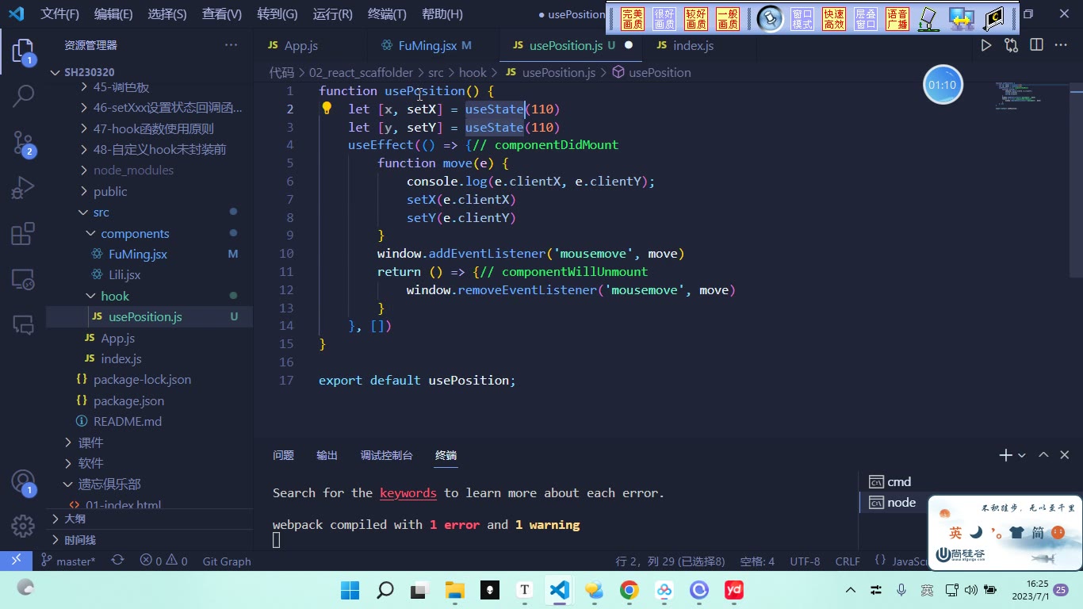
Task: Open the Remote Explorer view
Action: pos(23,279)
